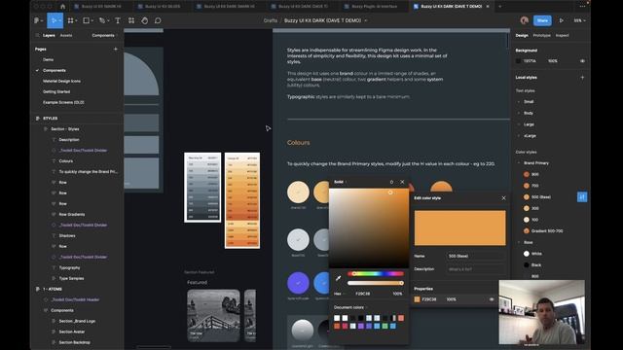Select the Comment tool
The width and height of the screenshot is (623, 350).
158,20
